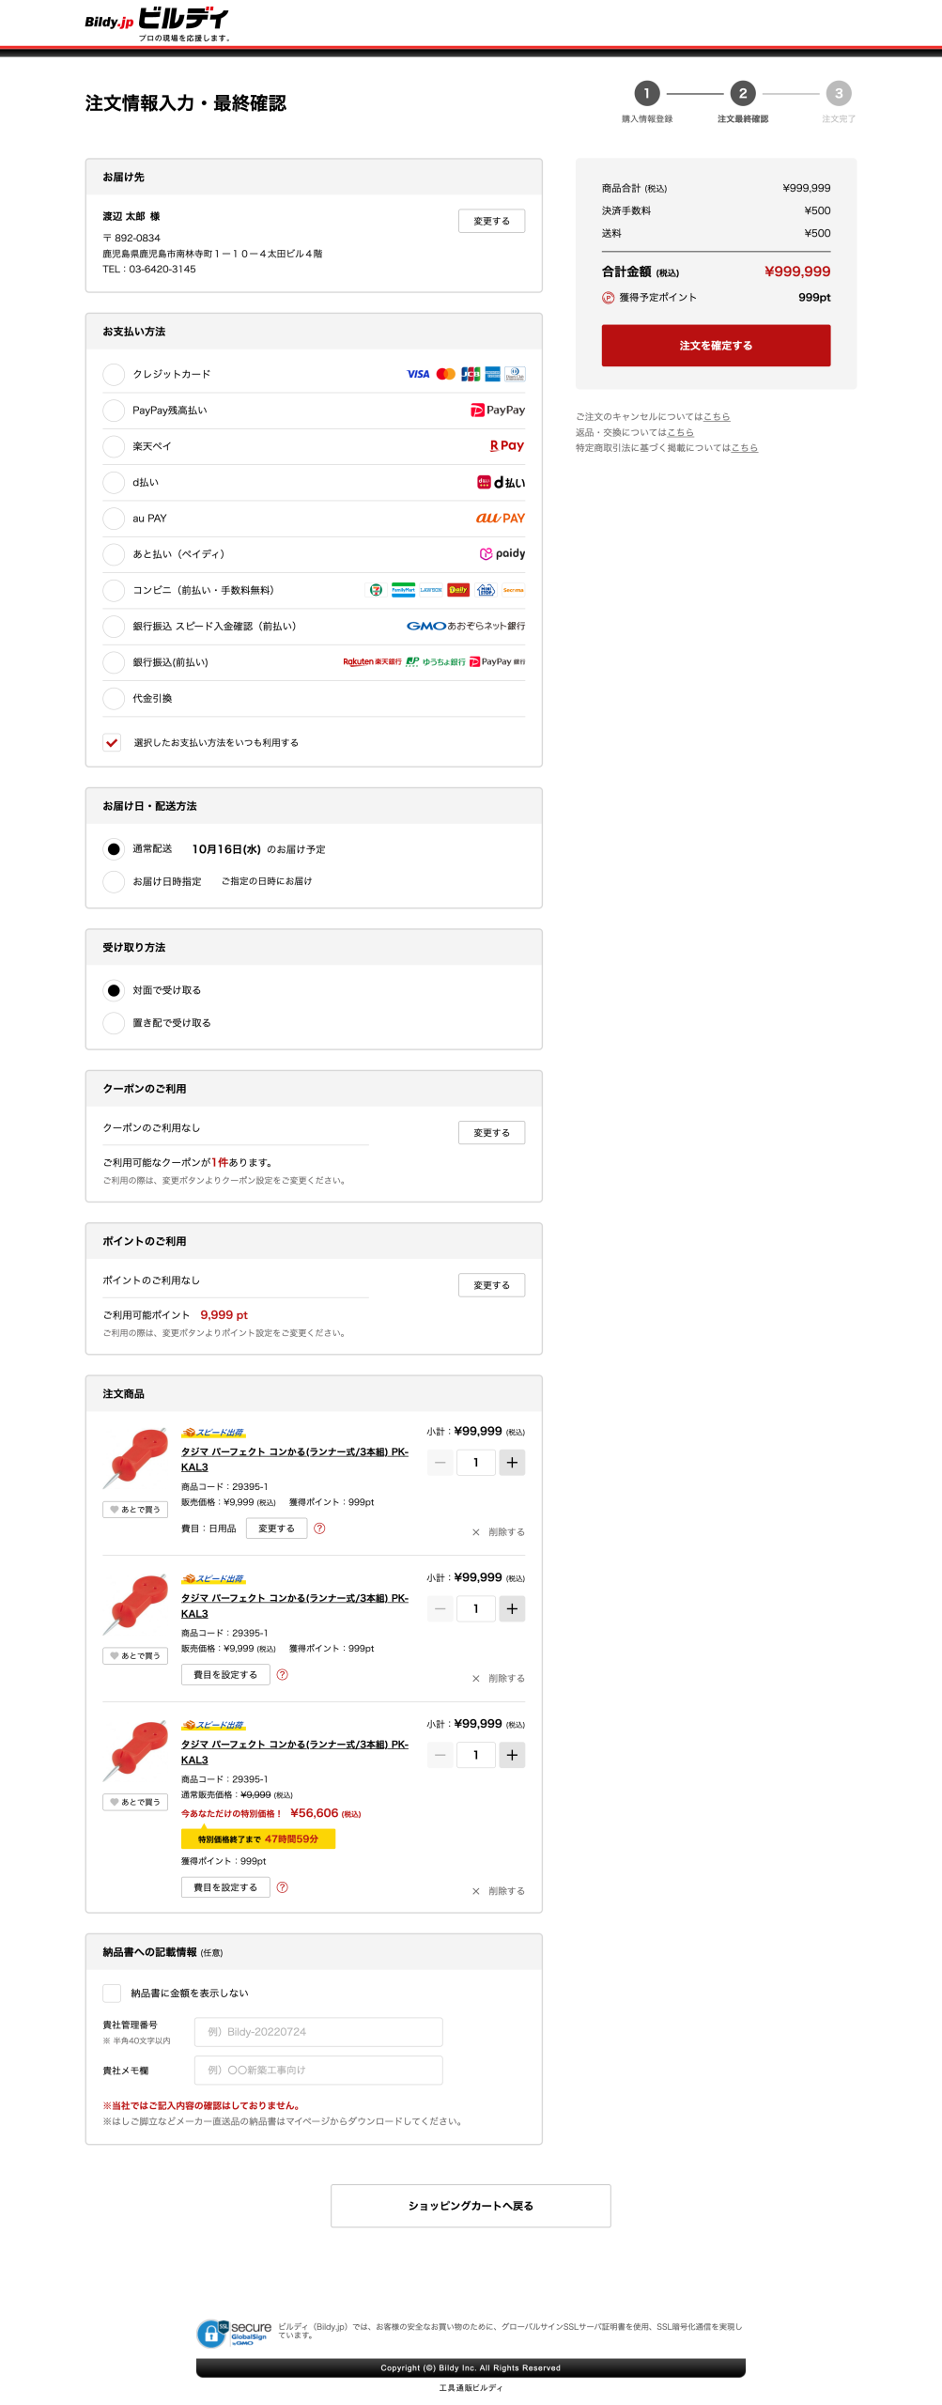
Task: Click 費目を設定する for second item
Action: click(225, 1674)
